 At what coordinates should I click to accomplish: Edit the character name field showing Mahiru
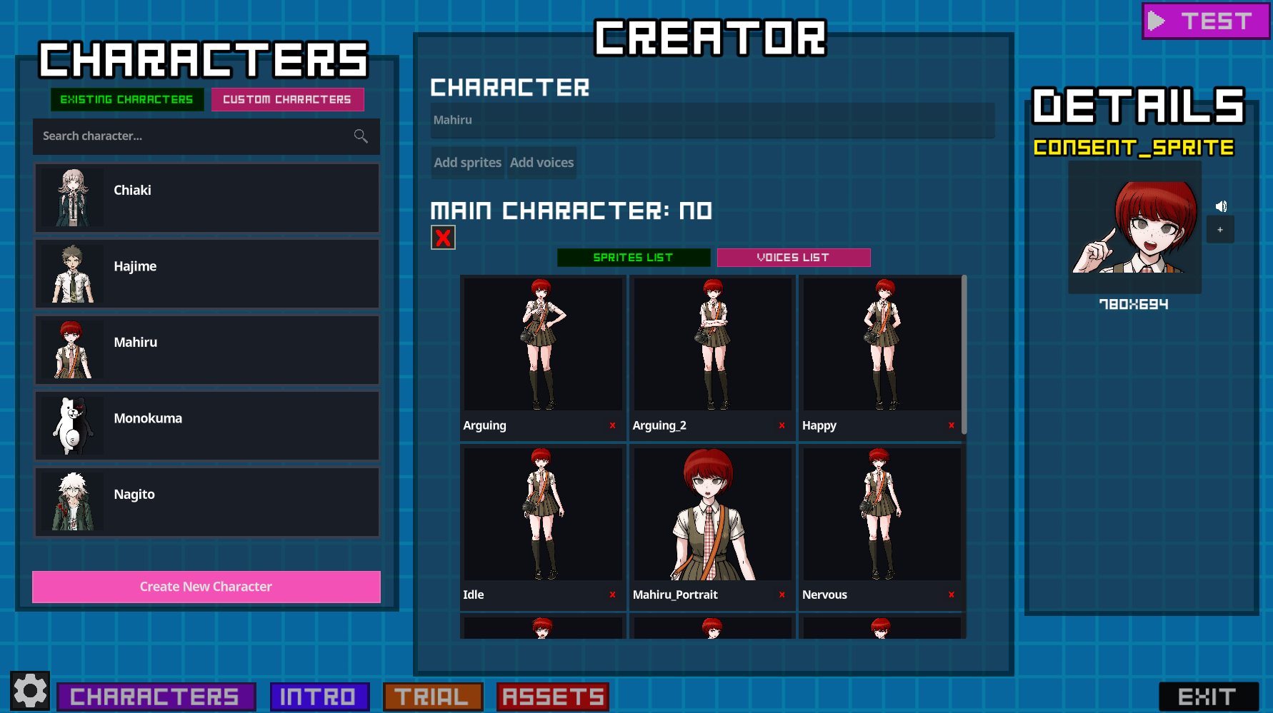(712, 120)
